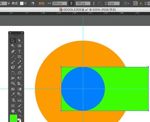The width and height of the screenshot is (150, 122).
Task: Select the Pen tool
Action: [13, 51]
